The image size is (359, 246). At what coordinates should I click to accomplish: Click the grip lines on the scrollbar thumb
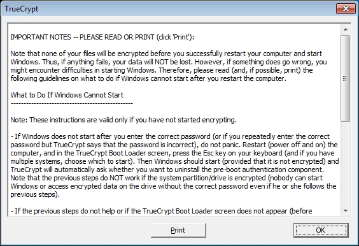pos(346,78)
